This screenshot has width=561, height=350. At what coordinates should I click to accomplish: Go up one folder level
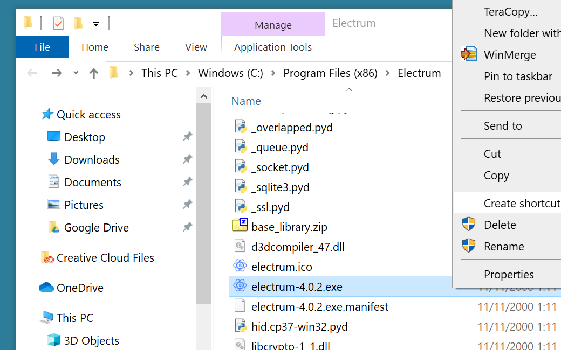(94, 73)
